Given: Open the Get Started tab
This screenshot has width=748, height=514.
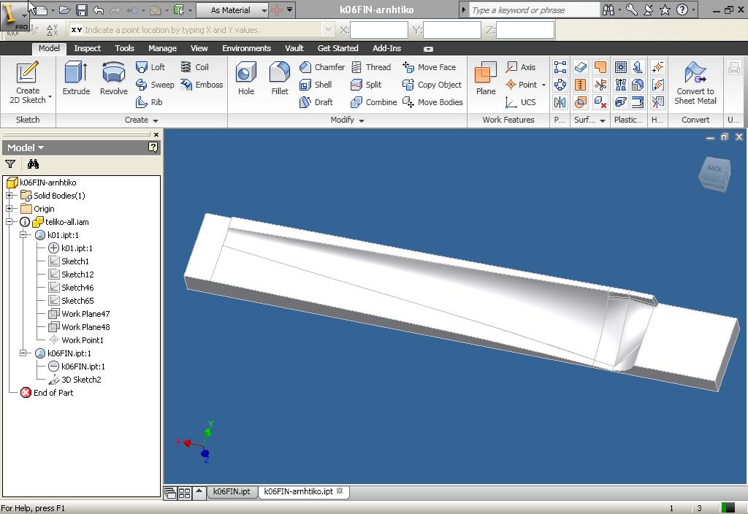Looking at the screenshot, I should (x=337, y=48).
